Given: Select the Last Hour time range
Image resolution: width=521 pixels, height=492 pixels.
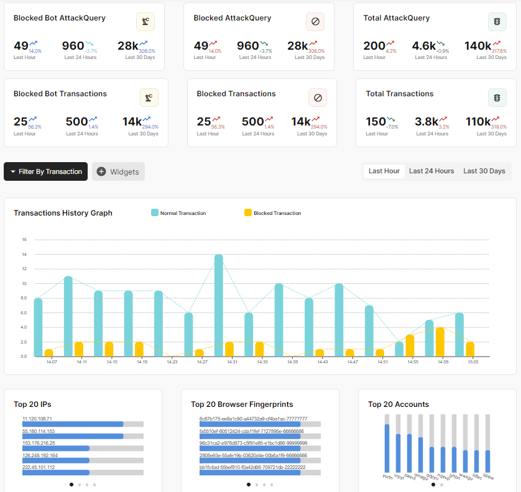Looking at the screenshot, I should 384,171.
